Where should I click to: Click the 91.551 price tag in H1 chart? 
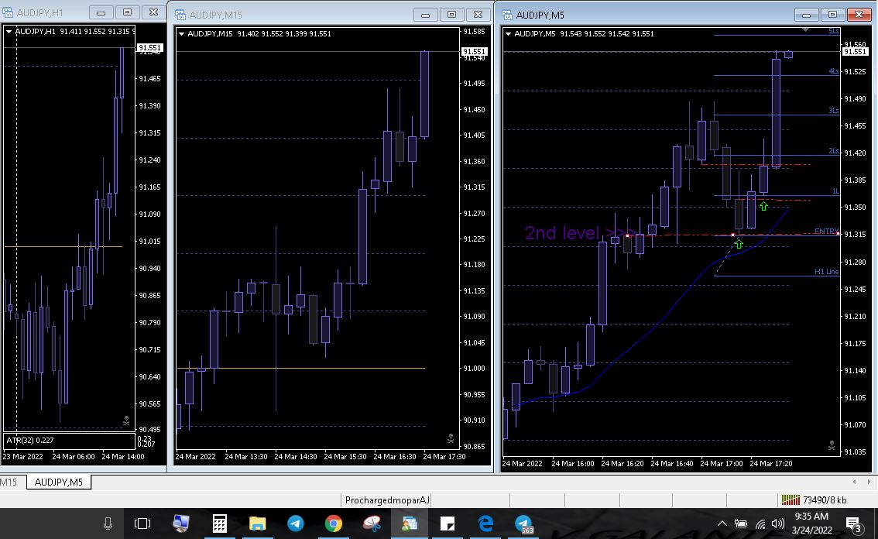click(149, 47)
